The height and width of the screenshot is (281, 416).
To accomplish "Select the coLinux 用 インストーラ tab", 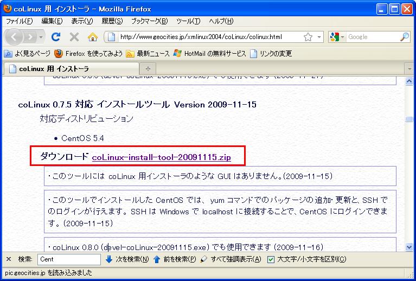I will pos(71,69).
